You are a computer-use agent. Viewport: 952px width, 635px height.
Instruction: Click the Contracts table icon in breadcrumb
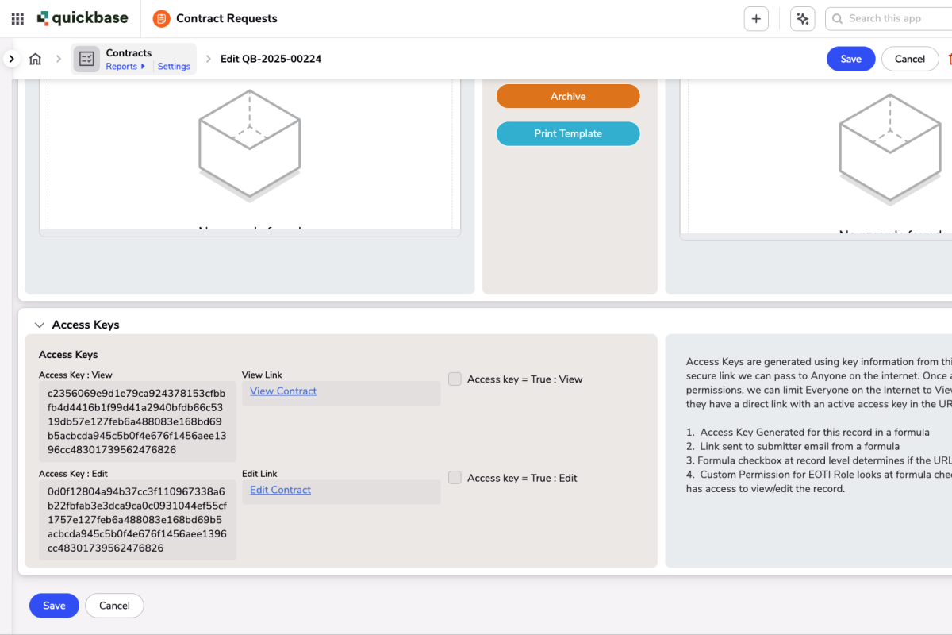86,58
